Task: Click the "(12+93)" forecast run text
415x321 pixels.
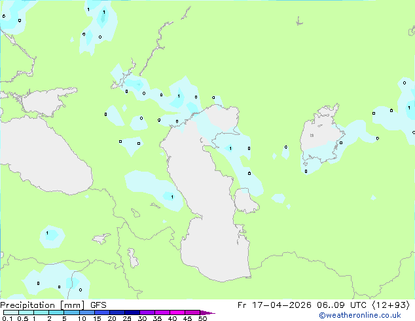Action: (391, 305)
